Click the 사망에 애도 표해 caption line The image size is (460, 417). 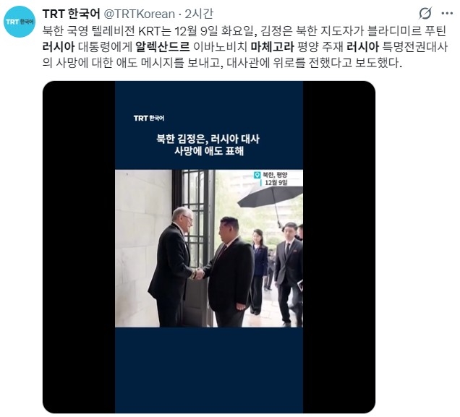209,151
